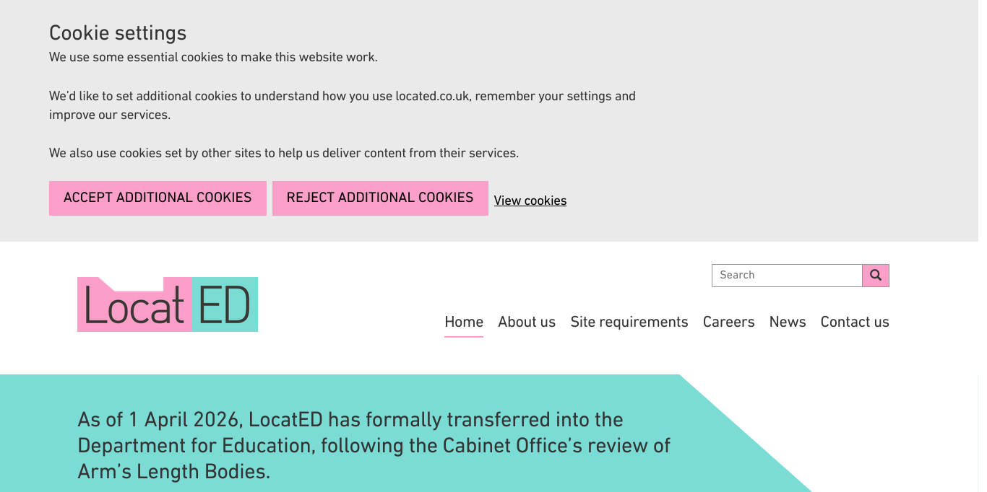Screen dimensions: 987x492
Task: Click the magnifying glass search icon
Action: [876, 276]
